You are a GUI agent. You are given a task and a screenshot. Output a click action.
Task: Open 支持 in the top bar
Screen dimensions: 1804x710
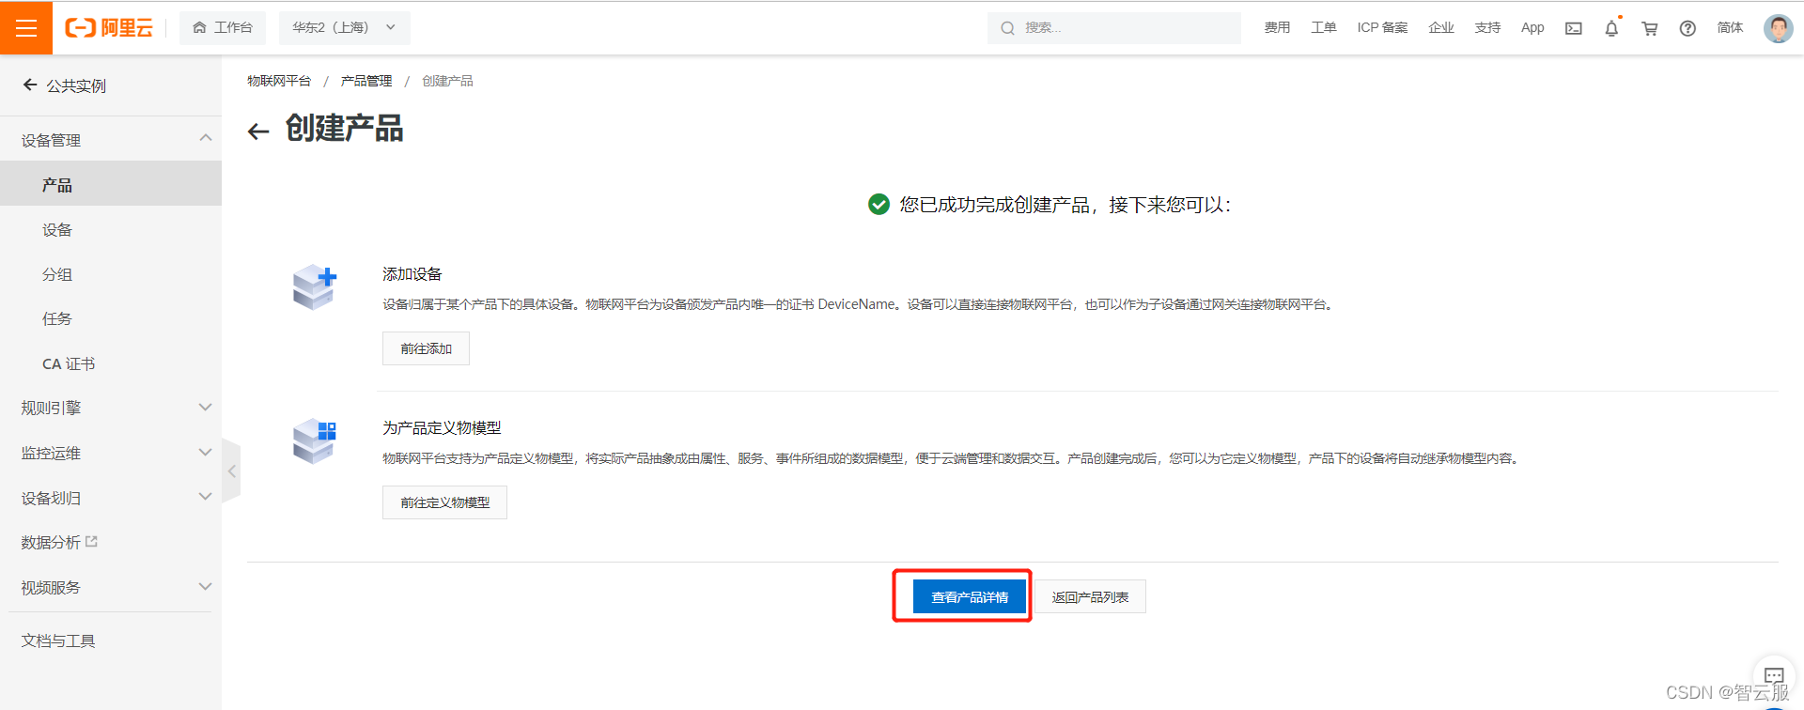(1487, 28)
